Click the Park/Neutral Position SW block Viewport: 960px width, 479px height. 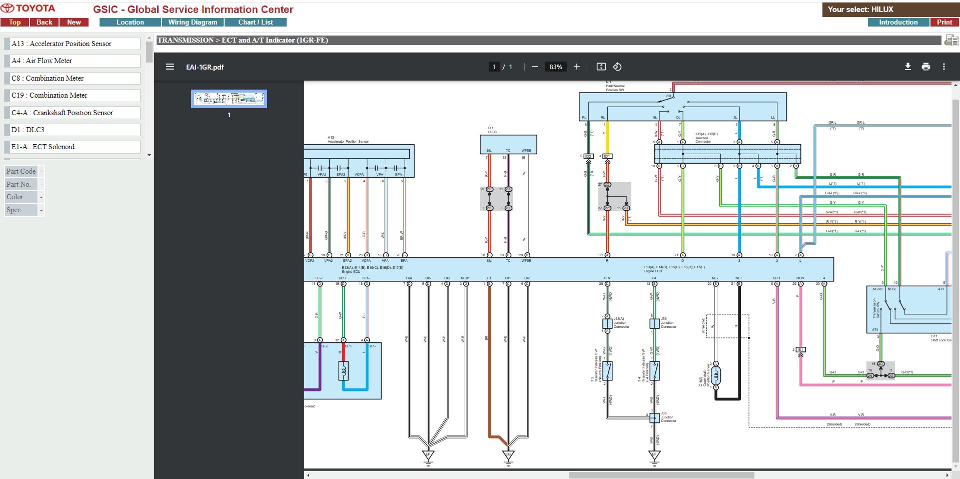coord(683,107)
